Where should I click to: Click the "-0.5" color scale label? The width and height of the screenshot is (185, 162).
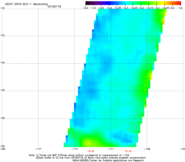pyautogui.click(x=101, y=8)
